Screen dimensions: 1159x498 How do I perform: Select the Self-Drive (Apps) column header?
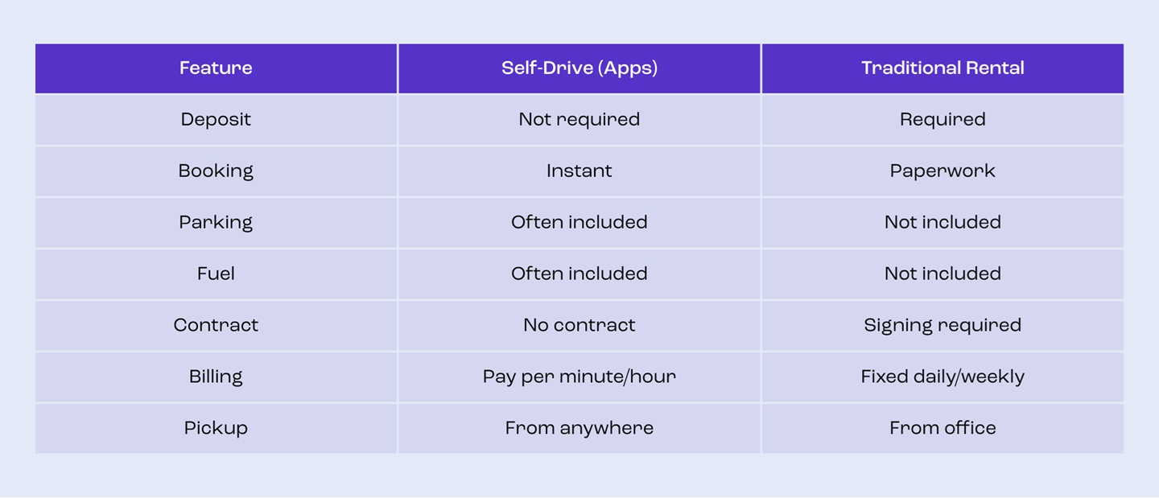pos(579,68)
